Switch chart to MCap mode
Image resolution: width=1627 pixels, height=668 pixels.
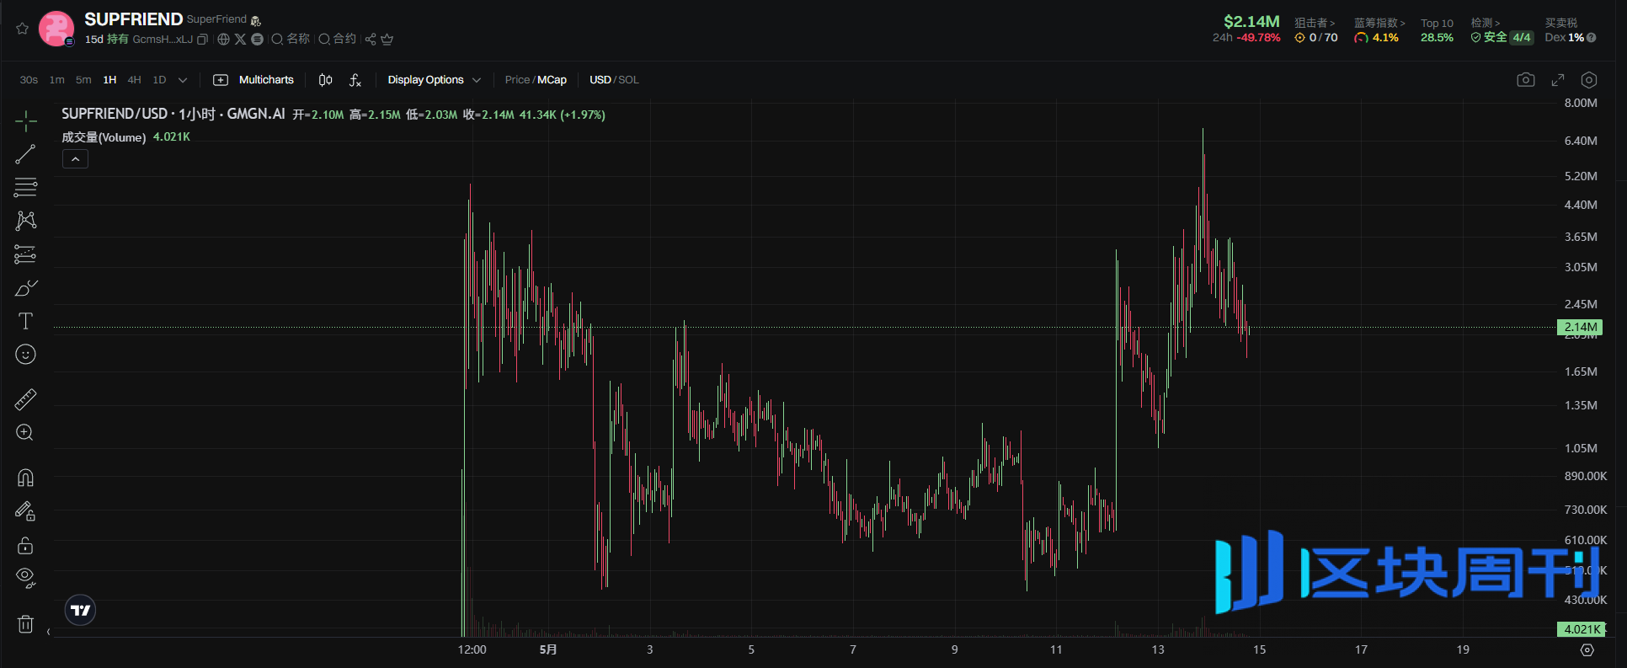click(x=552, y=80)
